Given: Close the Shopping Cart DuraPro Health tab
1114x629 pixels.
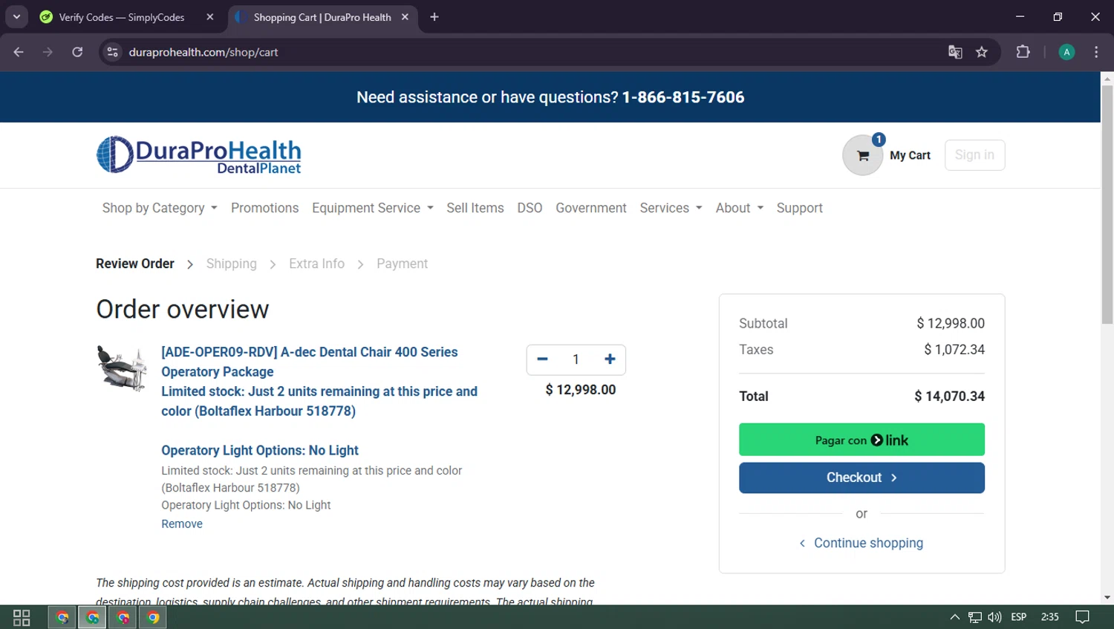Looking at the screenshot, I should point(405,17).
